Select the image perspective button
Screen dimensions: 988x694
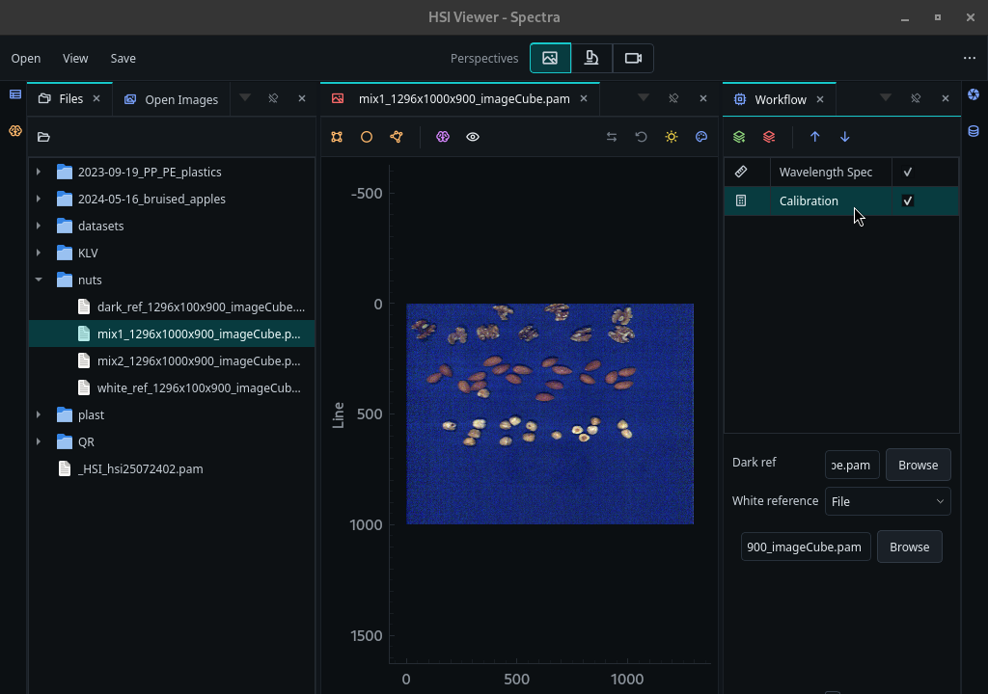(x=550, y=58)
